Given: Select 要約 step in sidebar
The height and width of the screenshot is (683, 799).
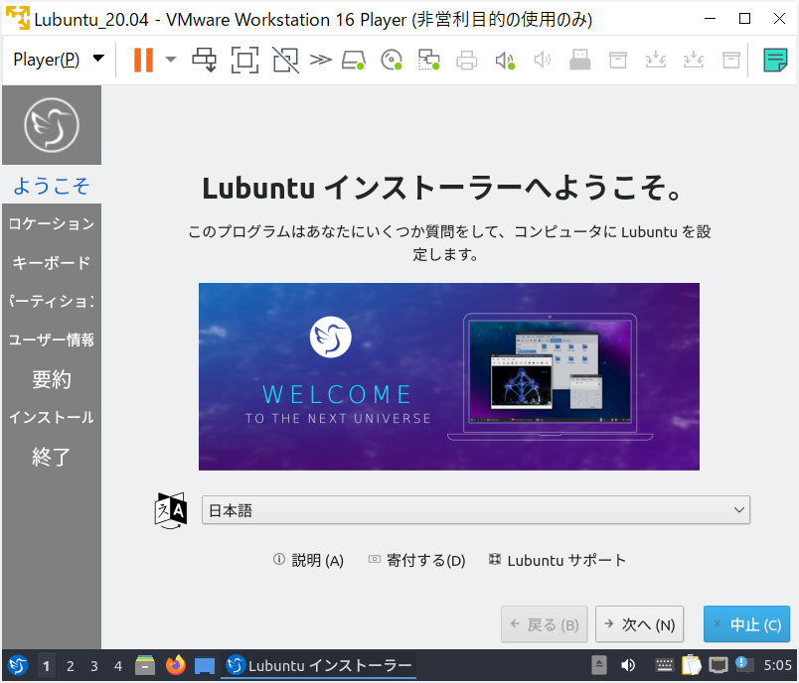Looking at the screenshot, I should click(x=52, y=379).
